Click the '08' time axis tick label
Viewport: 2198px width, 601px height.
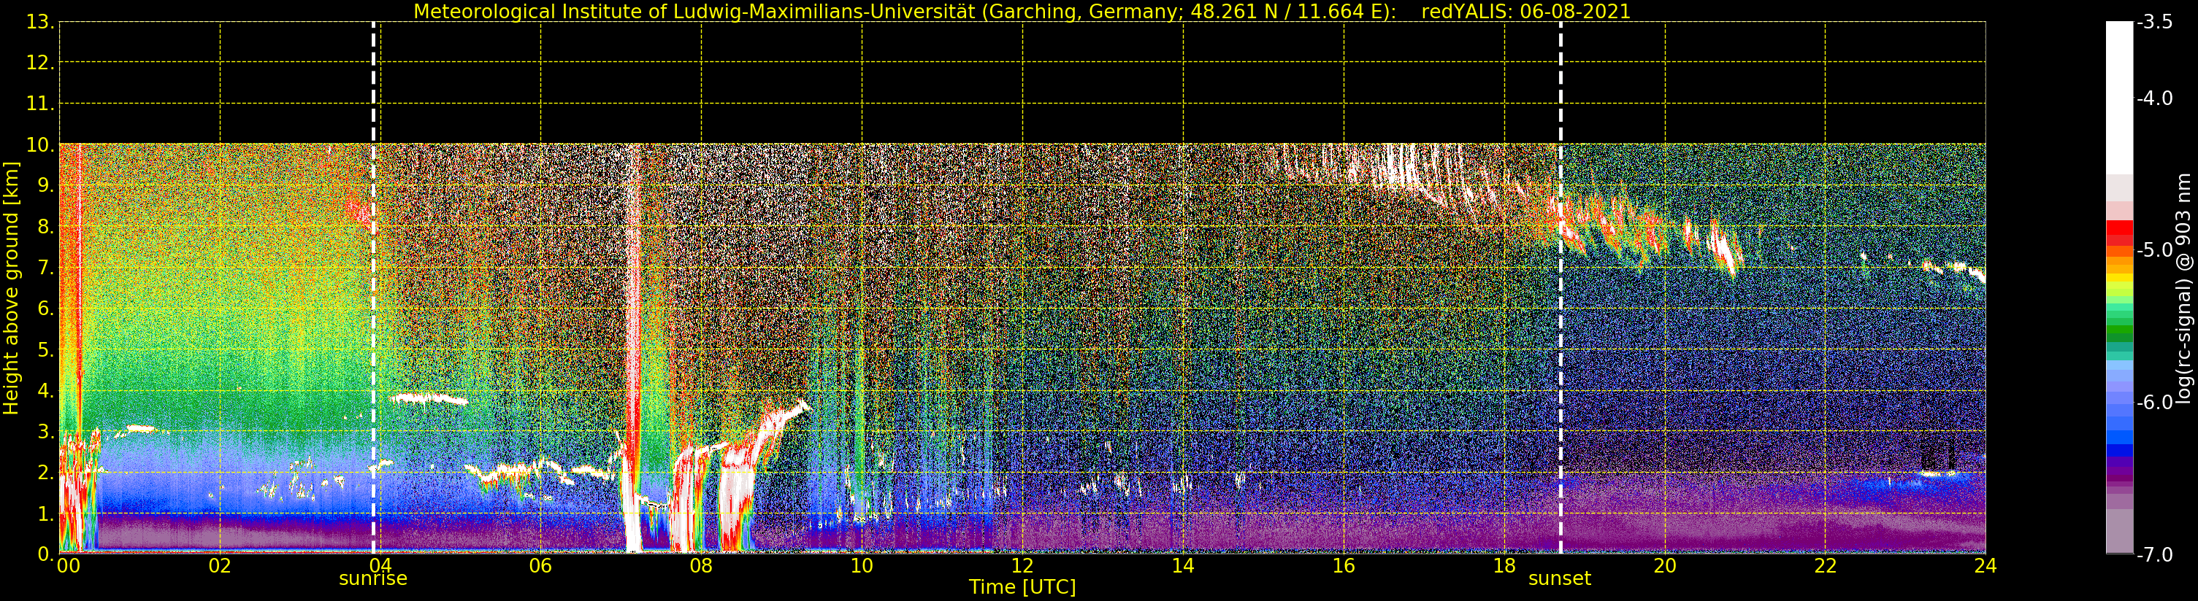pos(701,566)
